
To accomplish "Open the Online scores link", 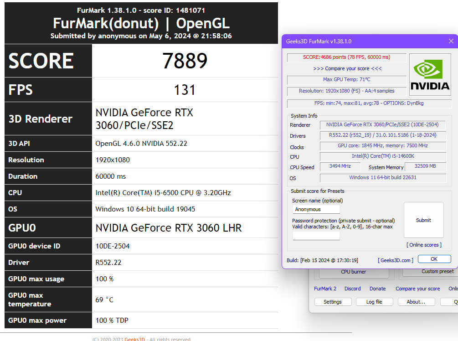I will pyautogui.click(x=424, y=245).
